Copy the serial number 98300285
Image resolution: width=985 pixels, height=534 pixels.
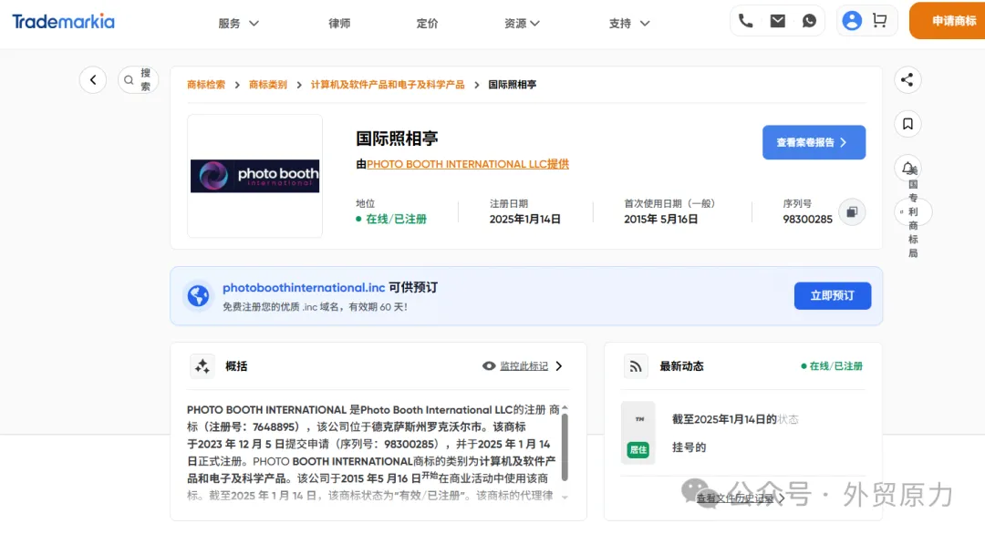(852, 211)
